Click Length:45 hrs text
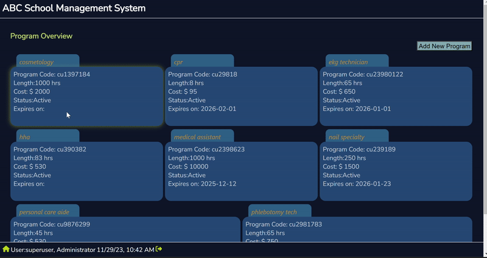Viewport: 487px width, 258px height. [x=33, y=233]
